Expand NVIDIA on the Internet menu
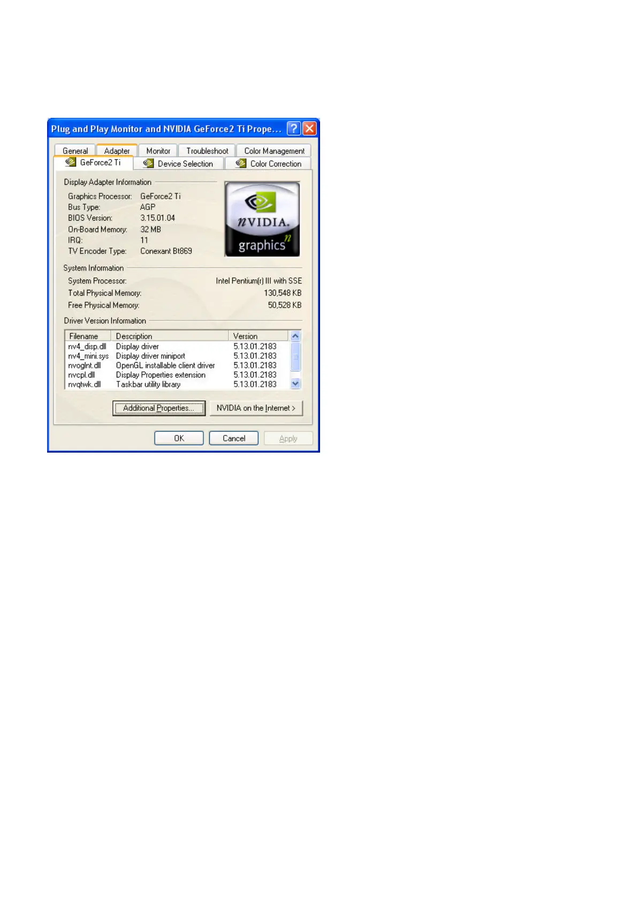The width and height of the screenshot is (638, 902). tap(256, 408)
